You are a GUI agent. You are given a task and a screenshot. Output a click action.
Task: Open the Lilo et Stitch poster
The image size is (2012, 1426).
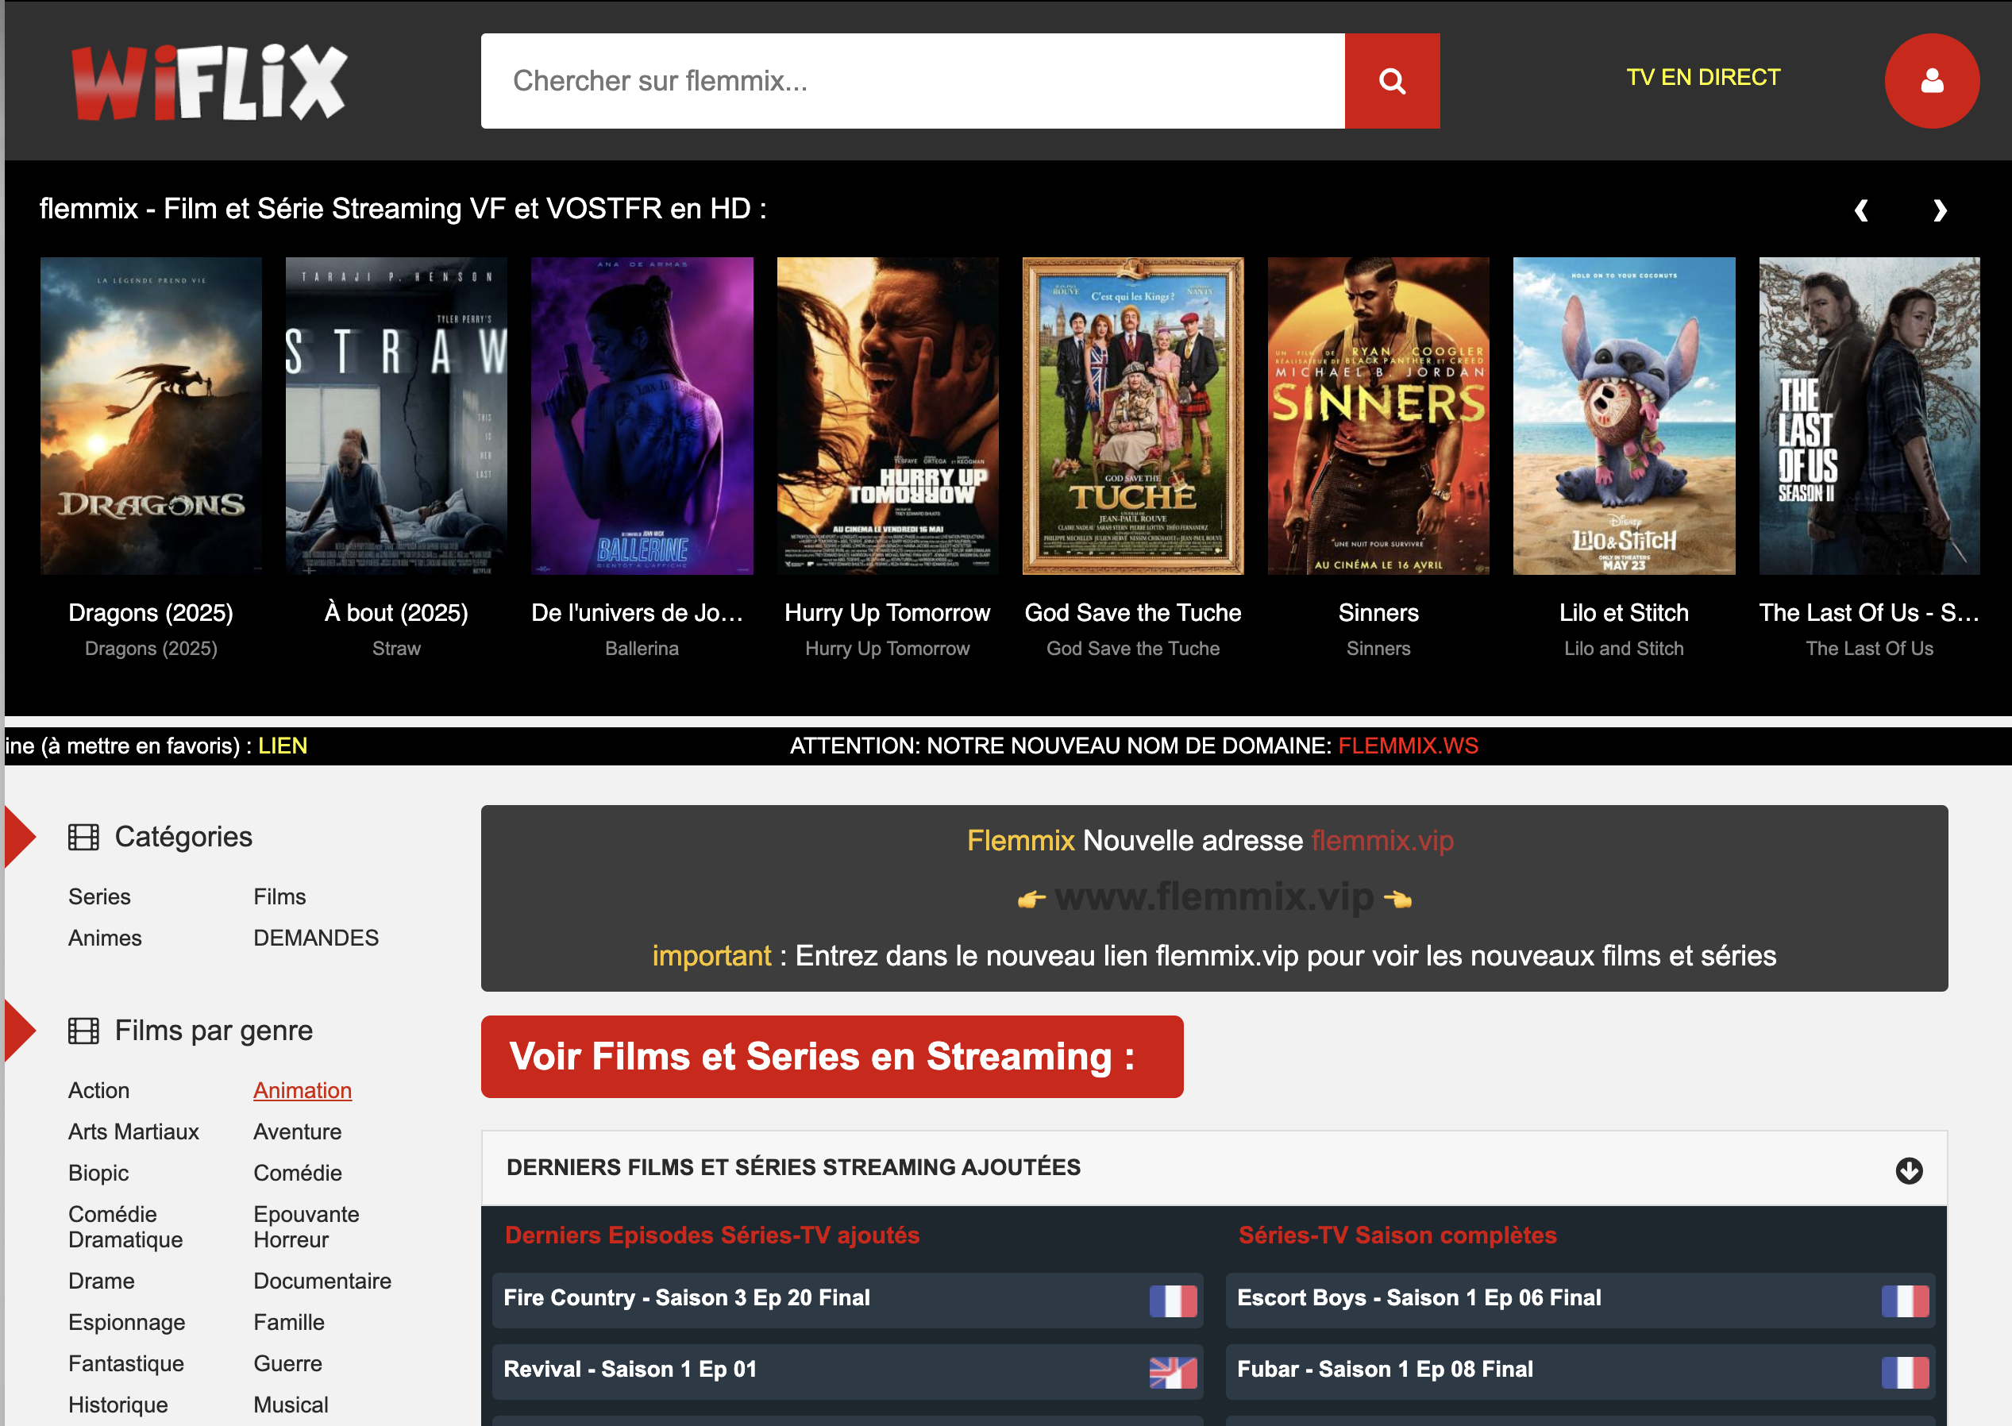tap(1624, 416)
